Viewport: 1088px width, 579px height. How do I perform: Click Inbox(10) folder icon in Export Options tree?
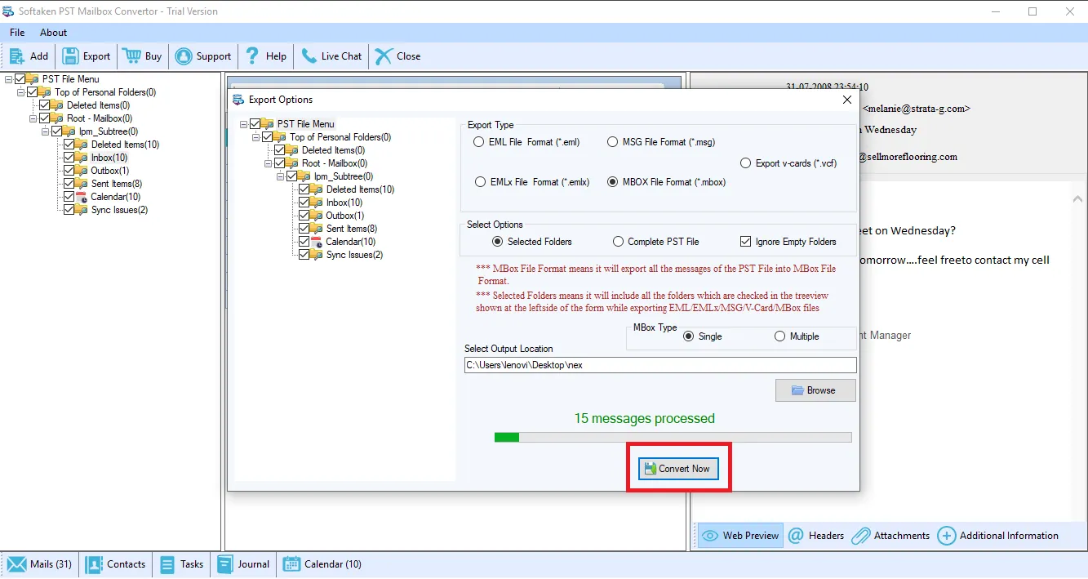[317, 203]
